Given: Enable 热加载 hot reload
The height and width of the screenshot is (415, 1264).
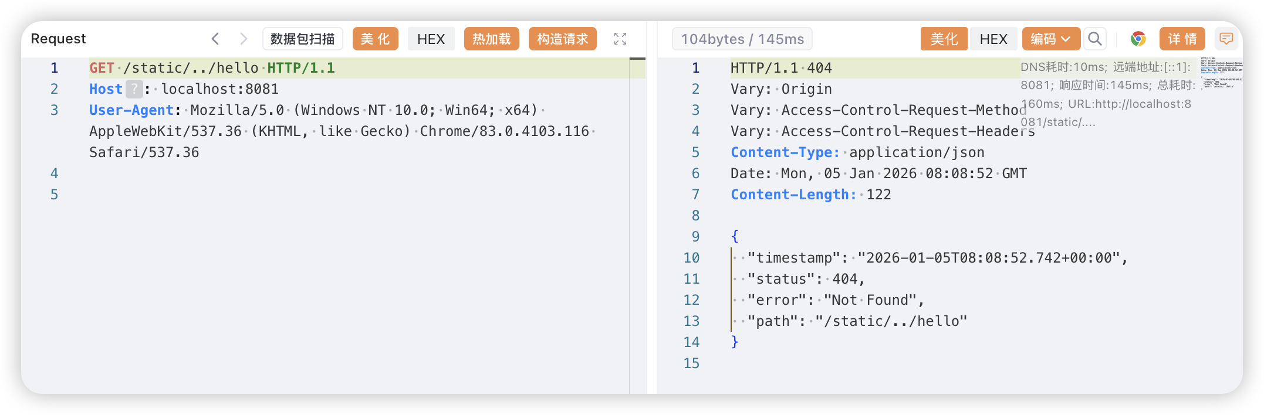Looking at the screenshot, I should coord(492,39).
